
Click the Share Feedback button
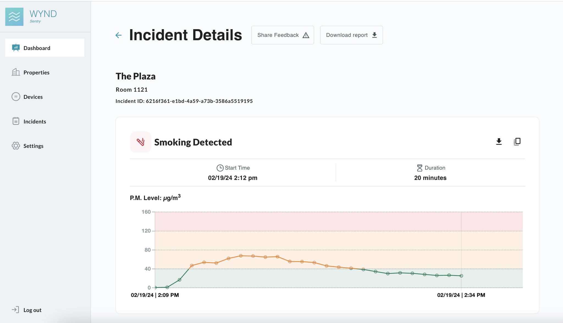click(282, 35)
